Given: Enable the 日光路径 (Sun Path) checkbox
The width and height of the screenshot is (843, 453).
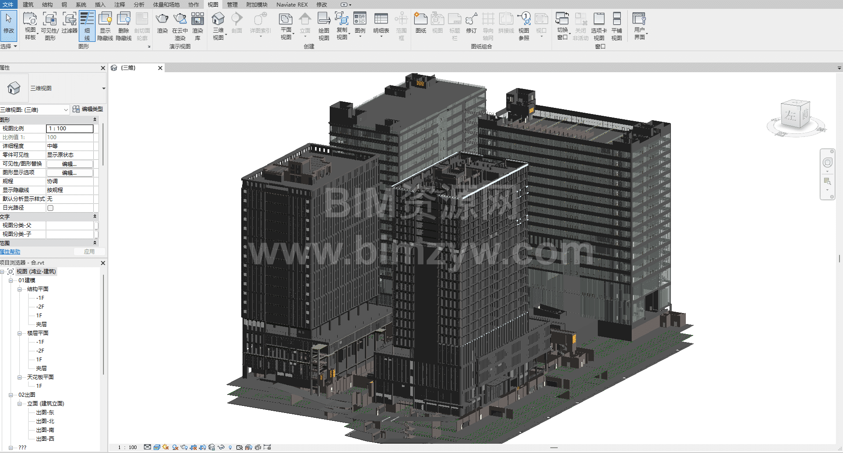Looking at the screenshot, I should 51,208.
